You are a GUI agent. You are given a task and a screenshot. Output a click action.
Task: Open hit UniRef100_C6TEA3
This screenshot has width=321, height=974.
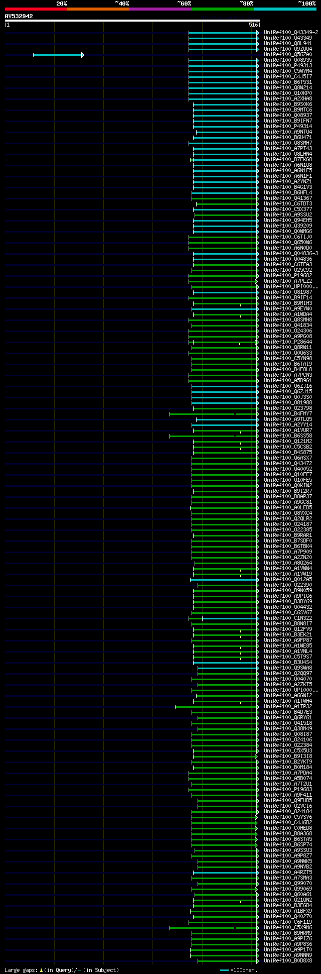pyautogui.click(x=288, y=265)
